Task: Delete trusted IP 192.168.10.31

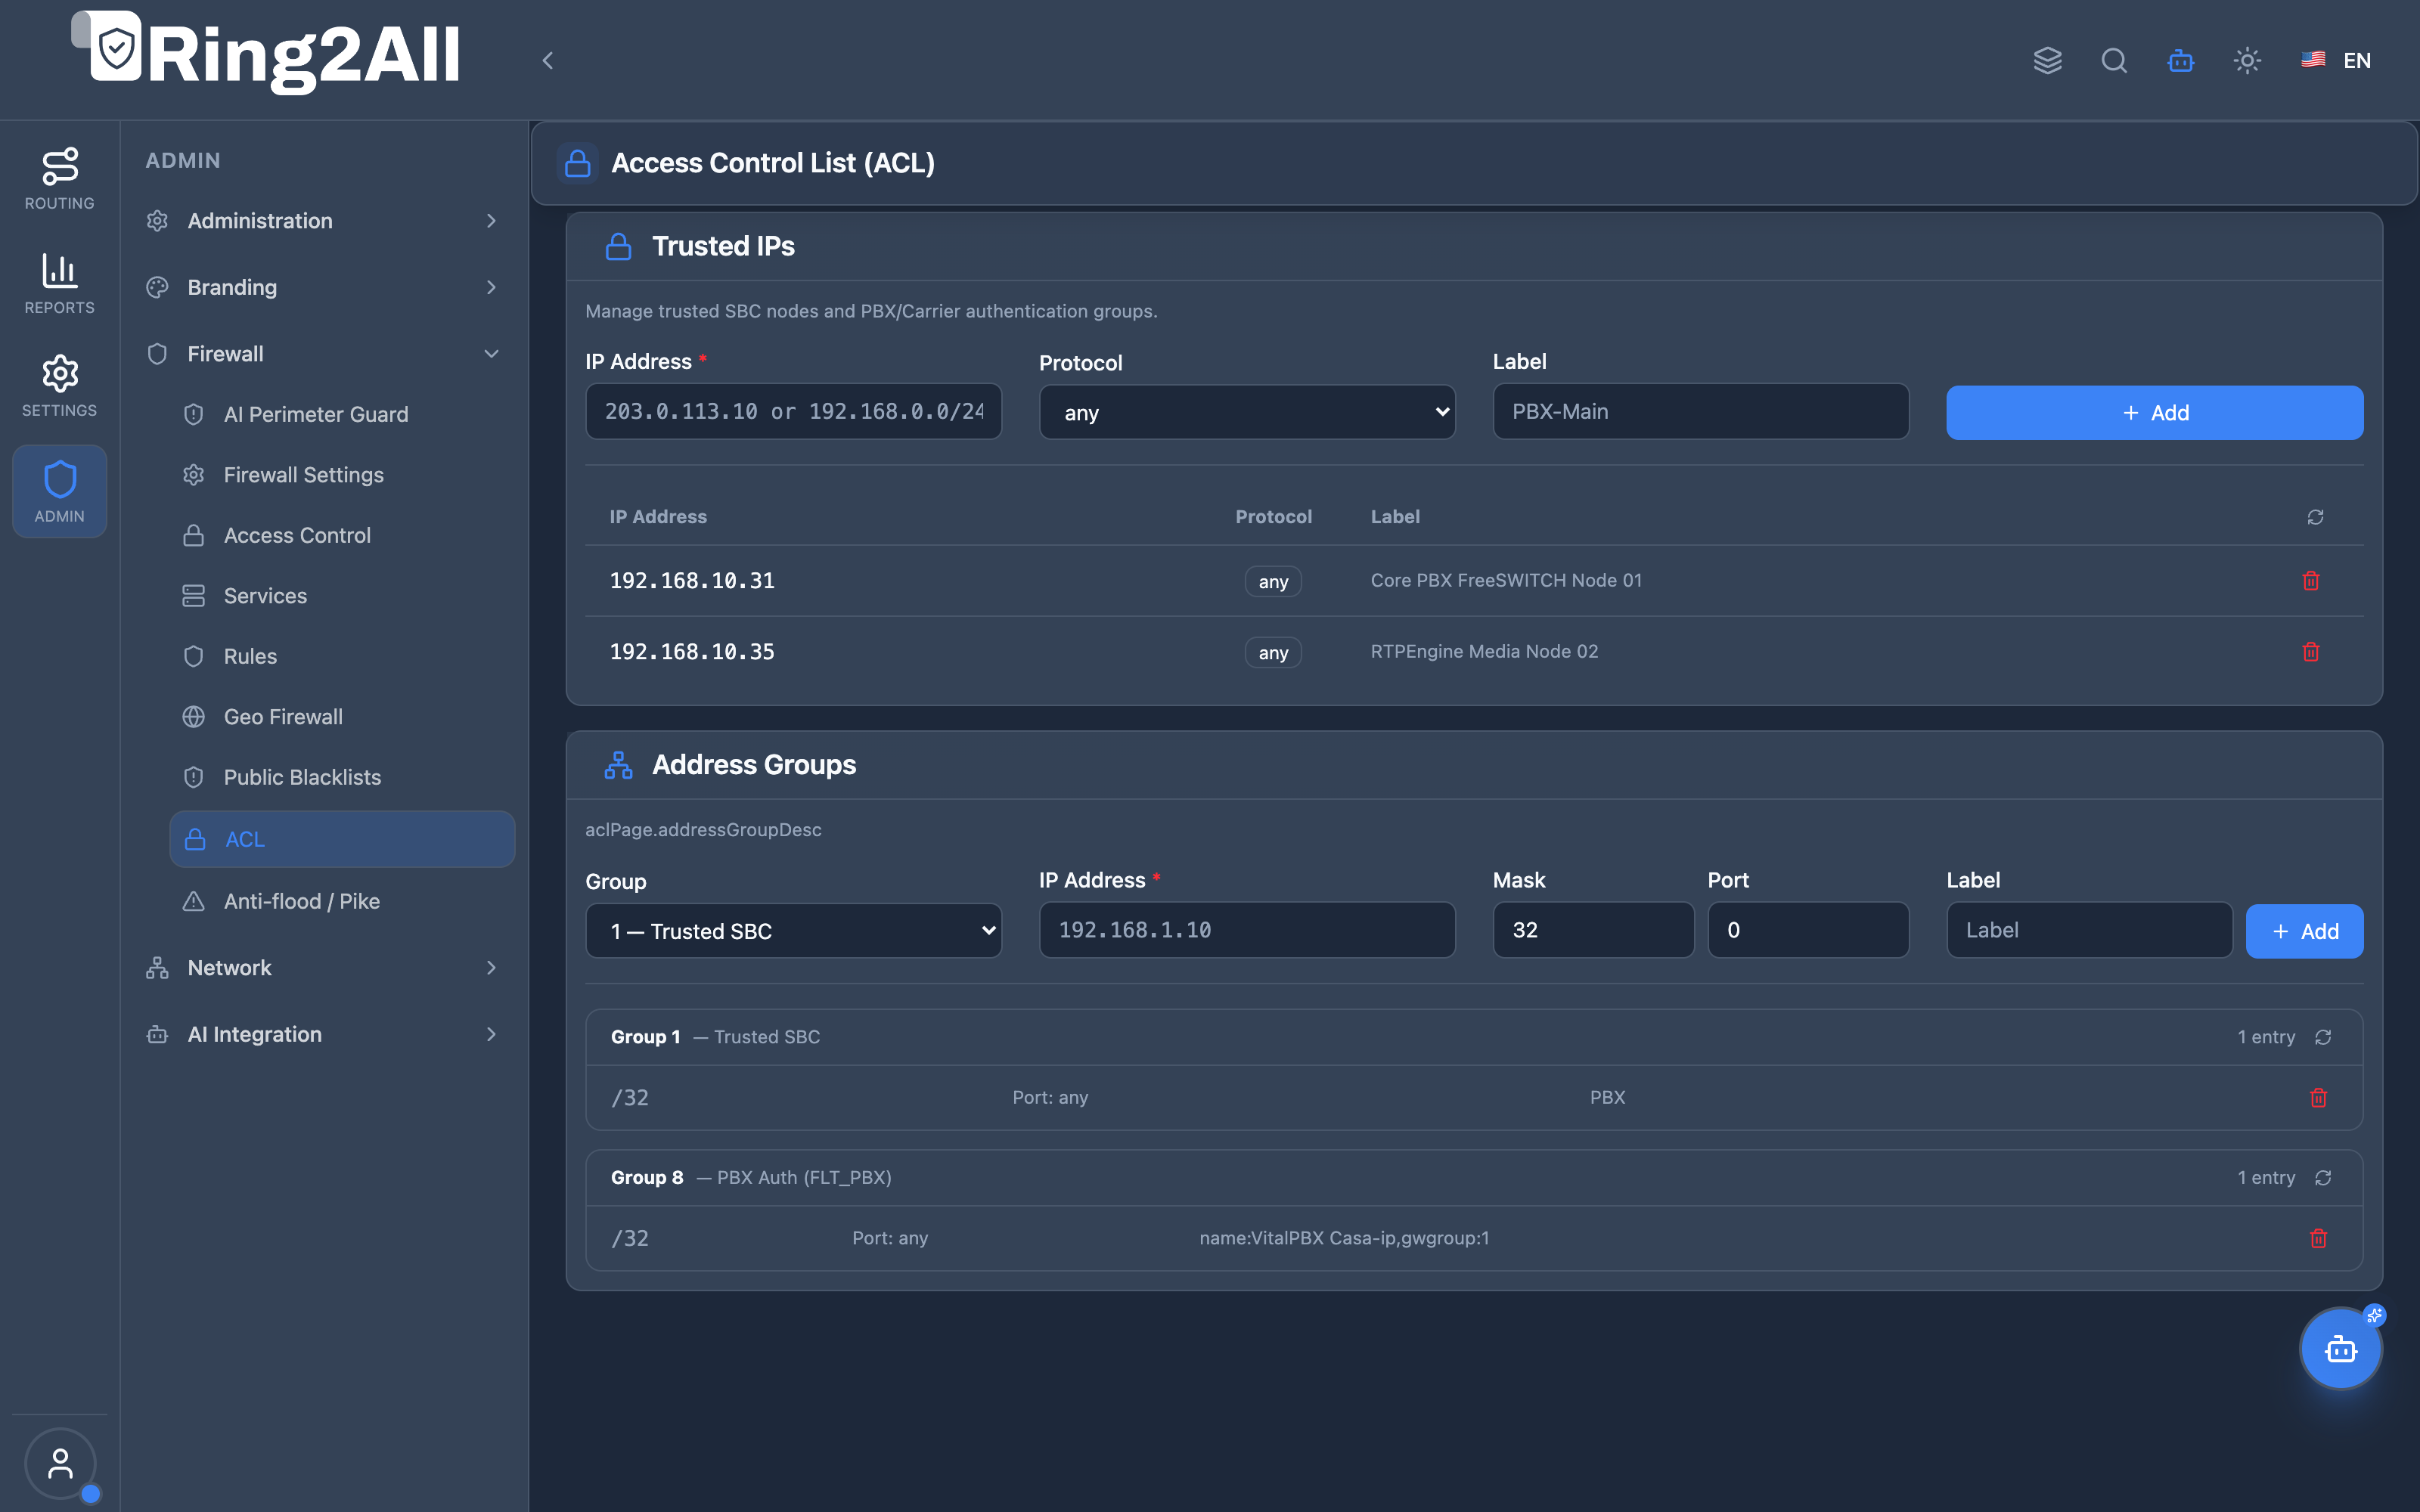Action: click(x=2311, y=581)
